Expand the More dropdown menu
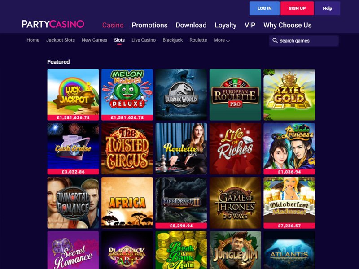This screenshot has height=269, width=359. click(x=222, y=40)
